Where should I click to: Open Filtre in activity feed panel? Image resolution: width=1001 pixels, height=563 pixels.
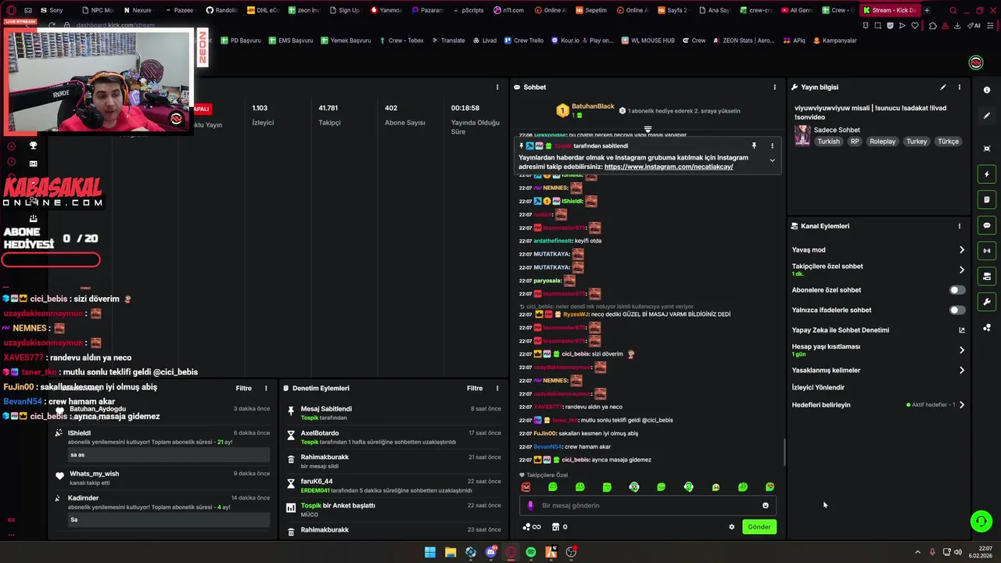click(x=244, y=389)
